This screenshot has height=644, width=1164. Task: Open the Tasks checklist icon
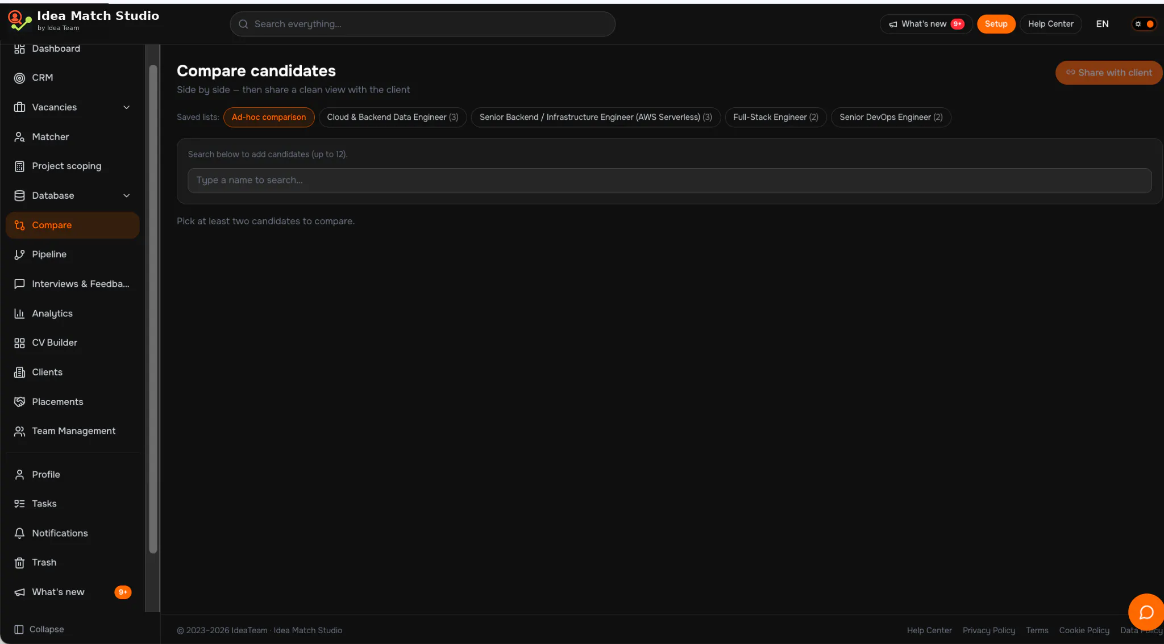[19, 504]
